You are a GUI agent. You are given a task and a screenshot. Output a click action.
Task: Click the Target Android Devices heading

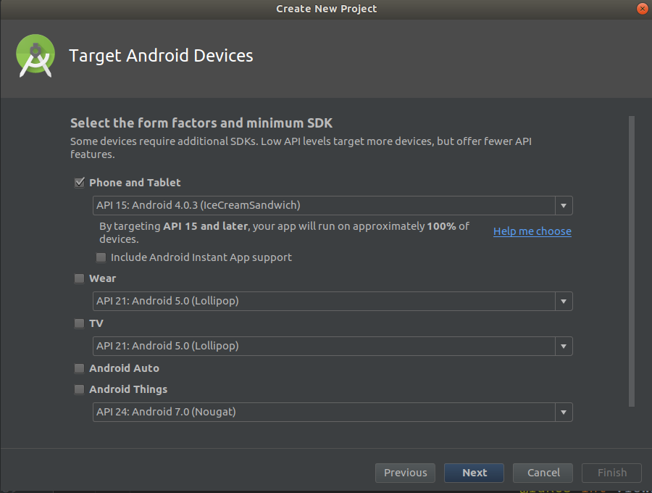(161, 56)
